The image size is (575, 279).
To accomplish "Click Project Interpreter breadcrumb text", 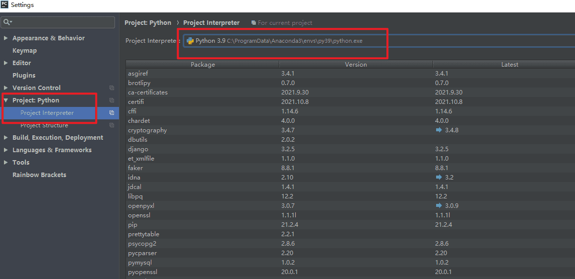I will pyautogui.click(x=211, y=23).
